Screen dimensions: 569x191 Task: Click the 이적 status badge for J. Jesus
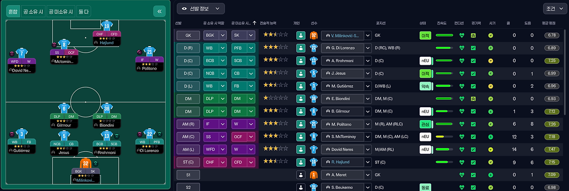425,73
